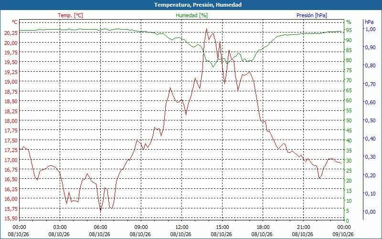Image resolution: width=382 pixels, height=239 pixels.
Task: Click the '21:00' time axis label
Action: (x=304, y=228)
